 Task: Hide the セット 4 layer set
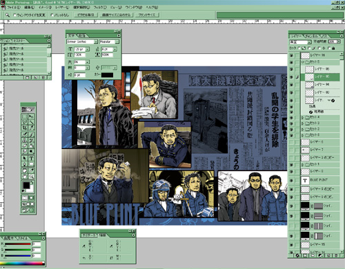point(291,117)
